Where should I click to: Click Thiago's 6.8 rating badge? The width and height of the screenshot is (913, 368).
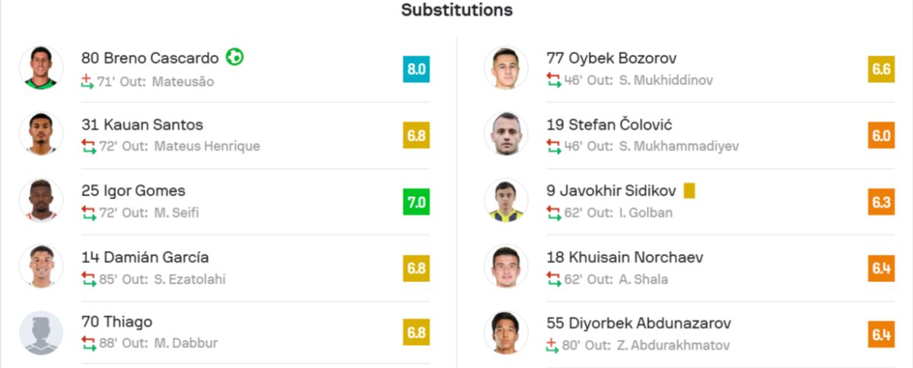(x=416, y=333)
